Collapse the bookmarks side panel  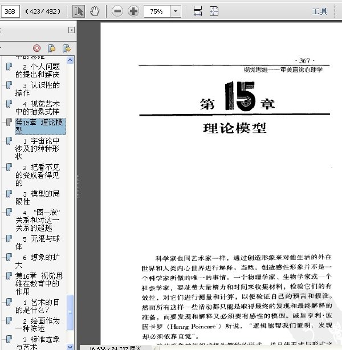(x=71, y=30)
